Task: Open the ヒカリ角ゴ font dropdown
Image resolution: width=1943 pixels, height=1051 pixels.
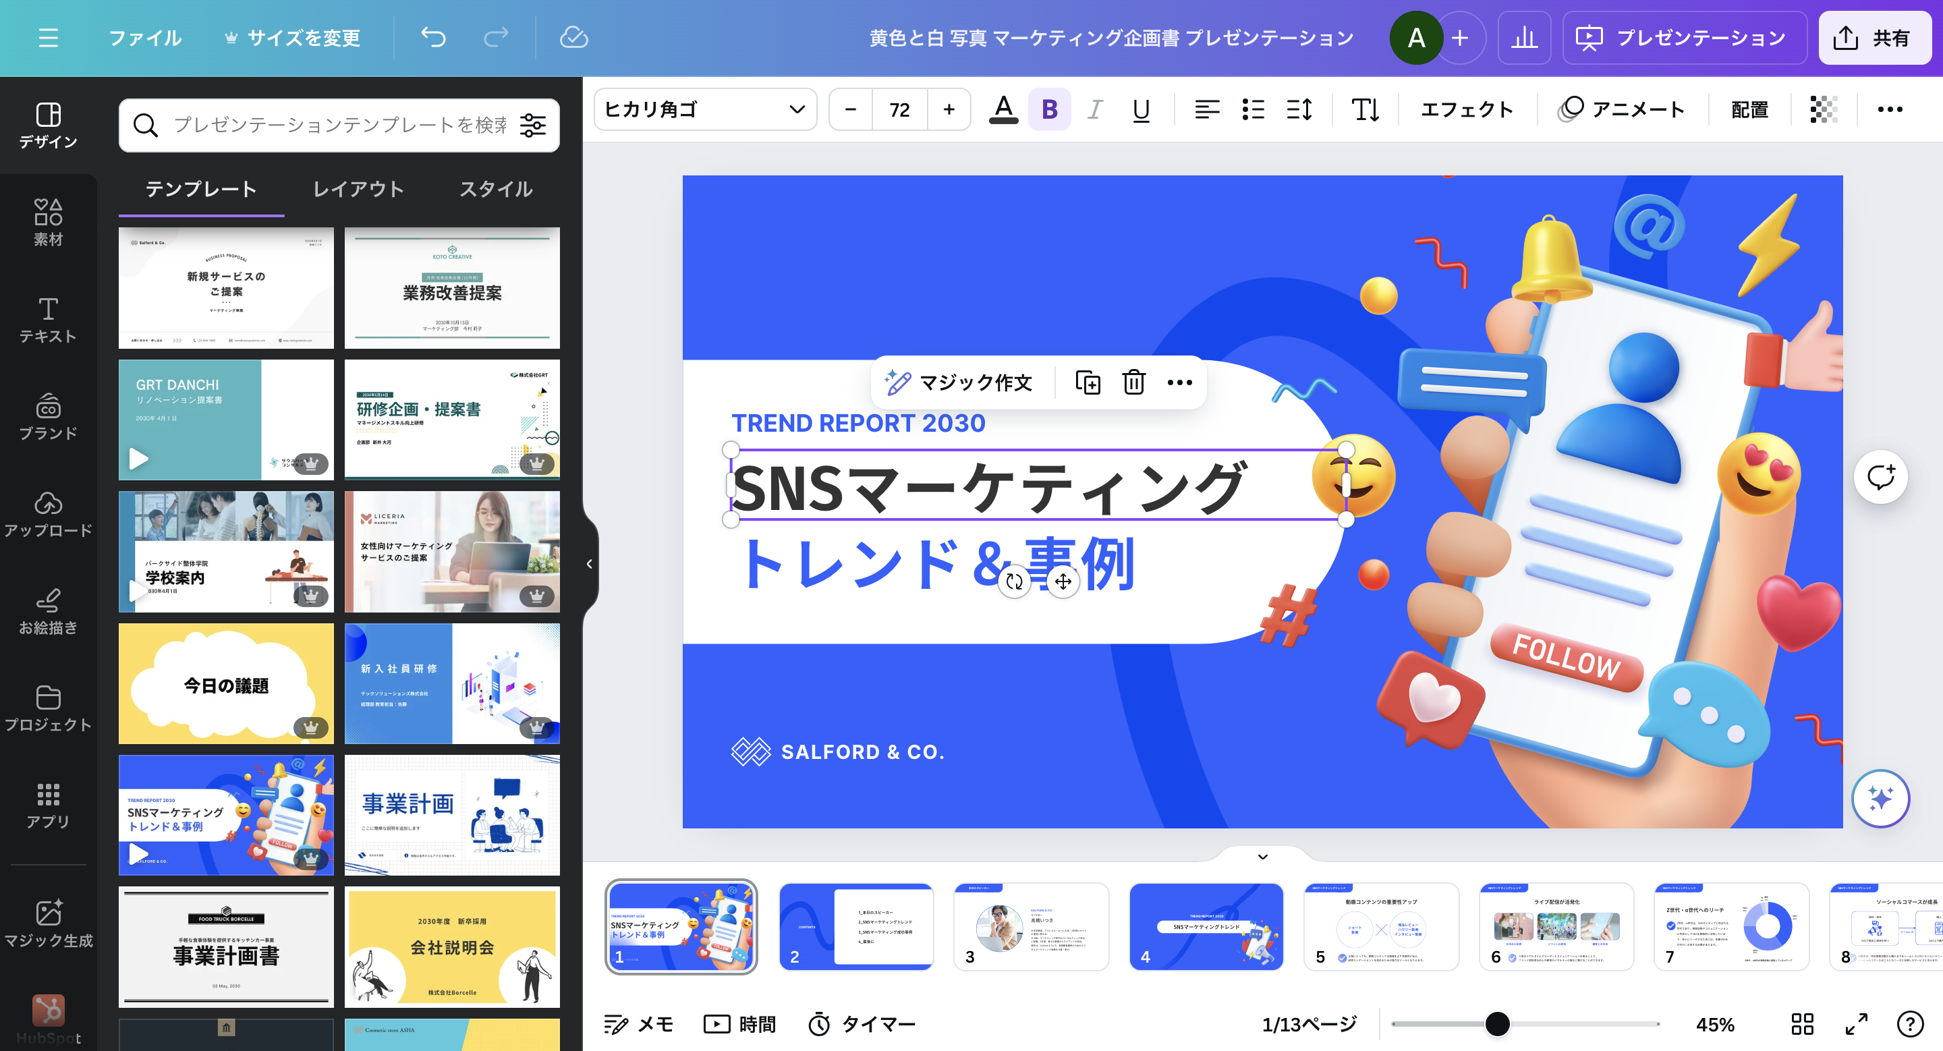Action: tap(705, 110)
